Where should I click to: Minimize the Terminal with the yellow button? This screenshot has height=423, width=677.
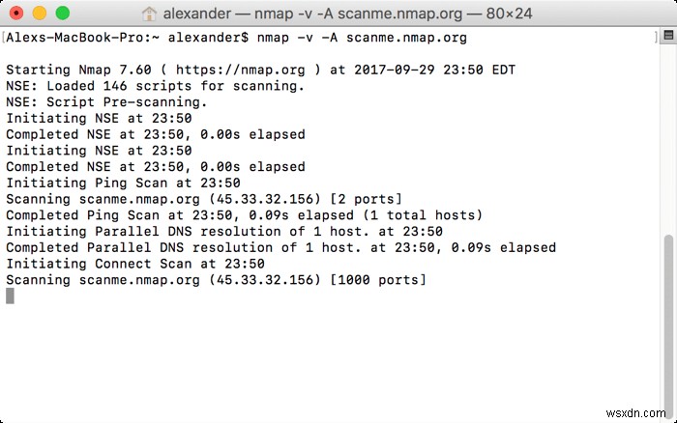click(41, 14)
